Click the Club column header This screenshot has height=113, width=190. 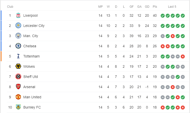[x=10, y=6]
